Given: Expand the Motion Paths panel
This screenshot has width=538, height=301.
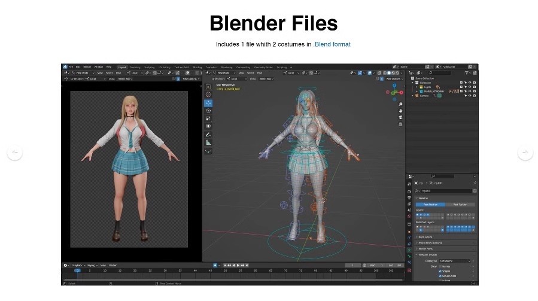Looking at the screenshot, I should (x=445, y=249).
